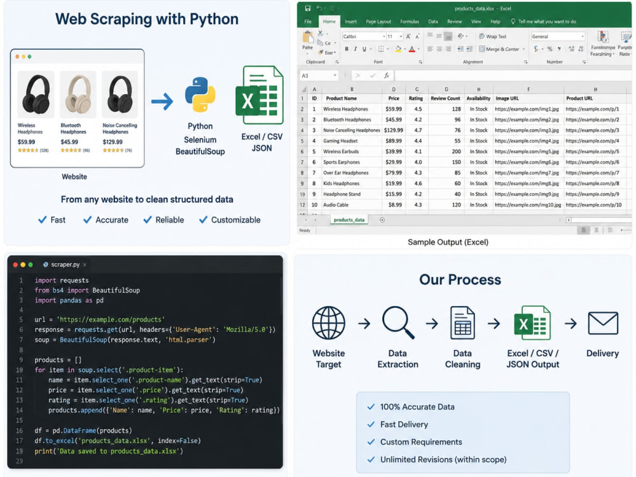Toggle Italic formatting
This screenshot has width=636, height=477.
(356, 49)
